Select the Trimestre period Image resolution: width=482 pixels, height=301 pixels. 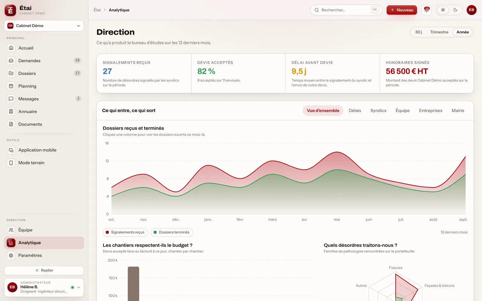pos(439,32)
